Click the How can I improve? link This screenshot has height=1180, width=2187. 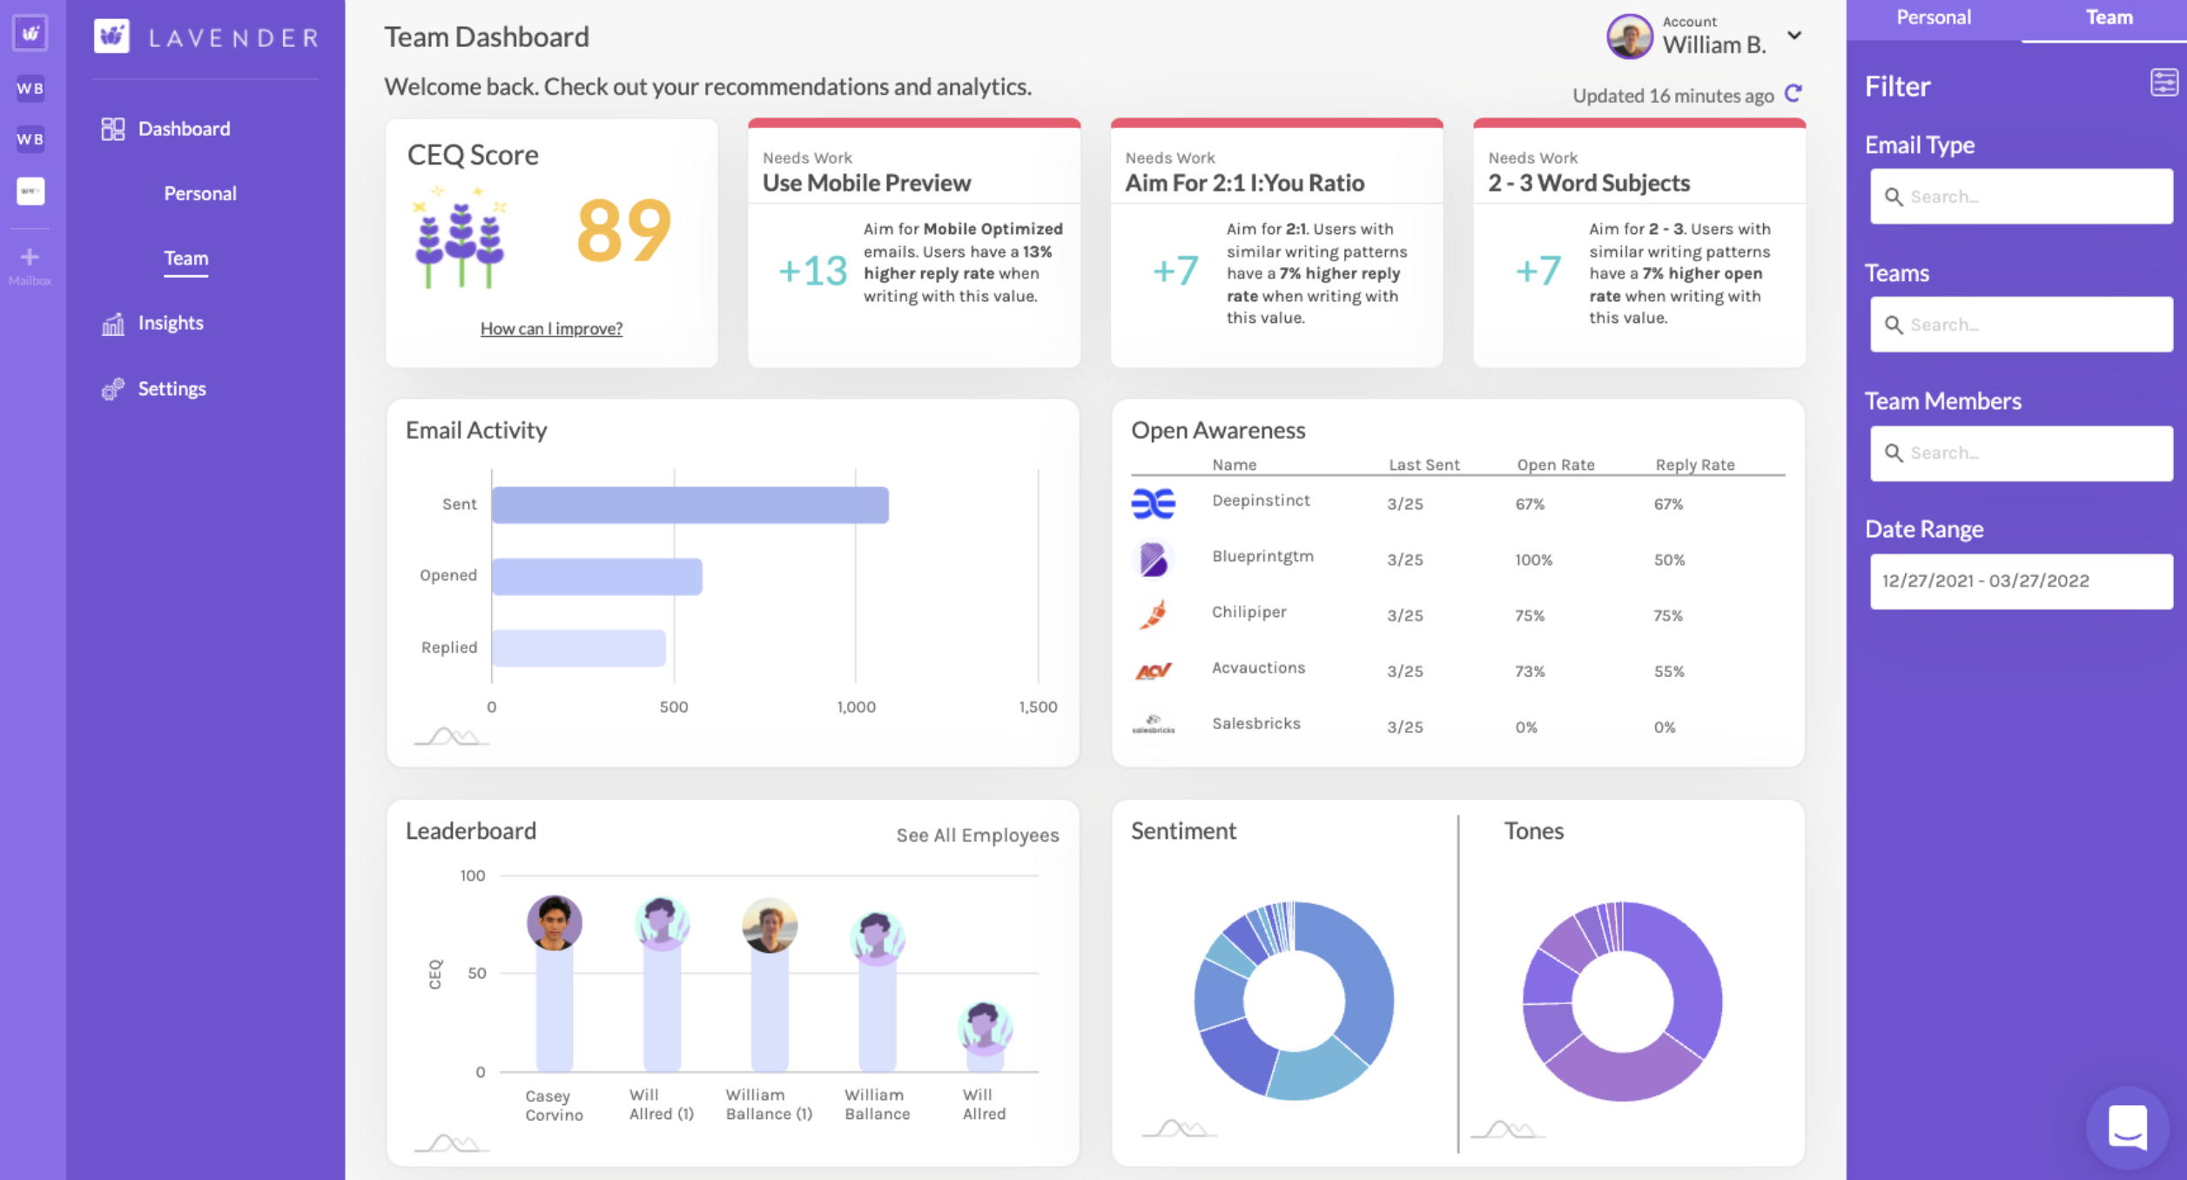coord(551,329)
